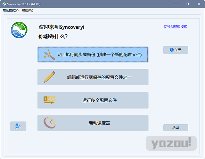The image size is (205, 159).
Task: Click 启动调度器 button
Action: (x=93, y=123)
